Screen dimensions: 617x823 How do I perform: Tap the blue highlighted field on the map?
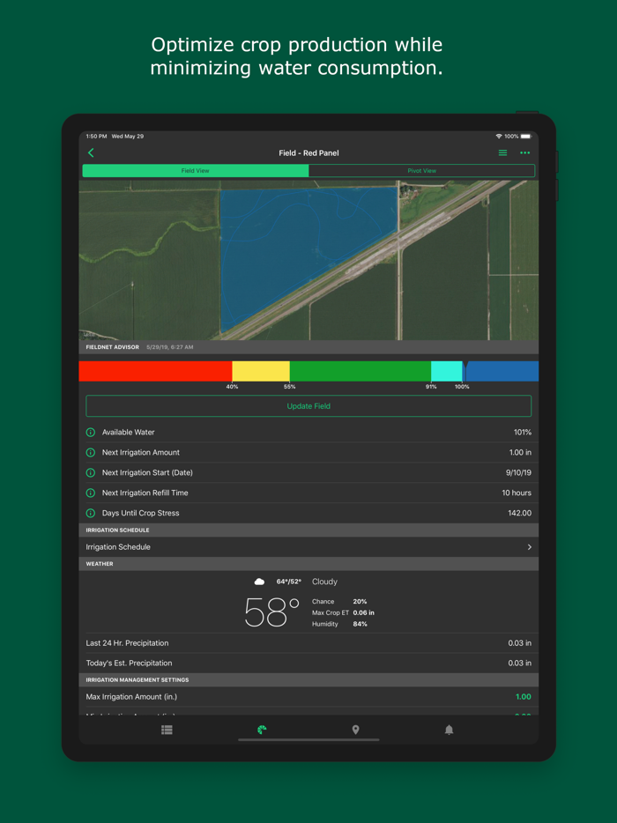tap(300, 247)
